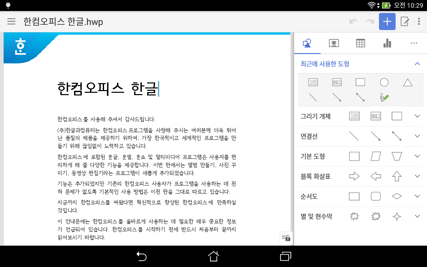Switch to the table insert tab
This screenshot has height=267, width=427.
click(x=361, y=43)
